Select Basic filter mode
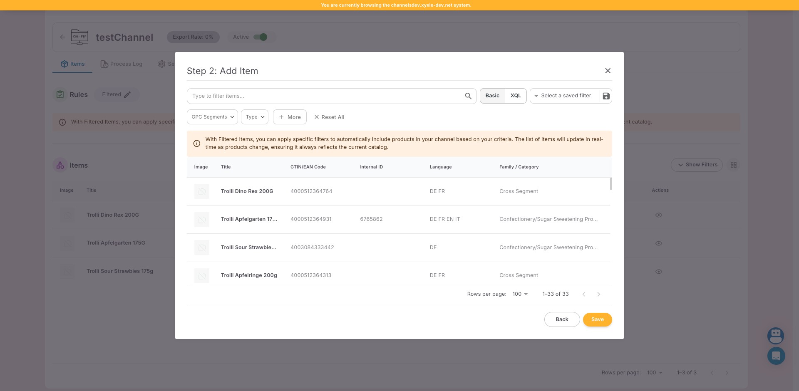The height and width of the screenshot is (391, 799). [x=492, y=96]
